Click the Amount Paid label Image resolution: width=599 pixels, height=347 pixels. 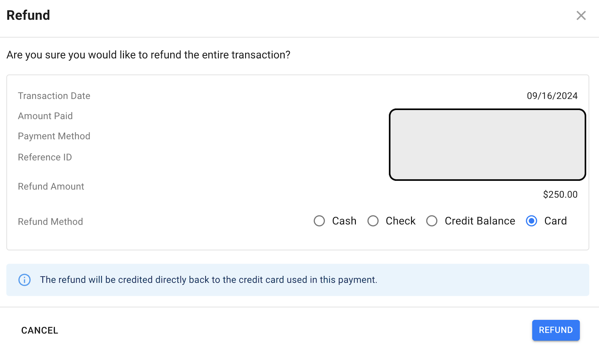45,116
